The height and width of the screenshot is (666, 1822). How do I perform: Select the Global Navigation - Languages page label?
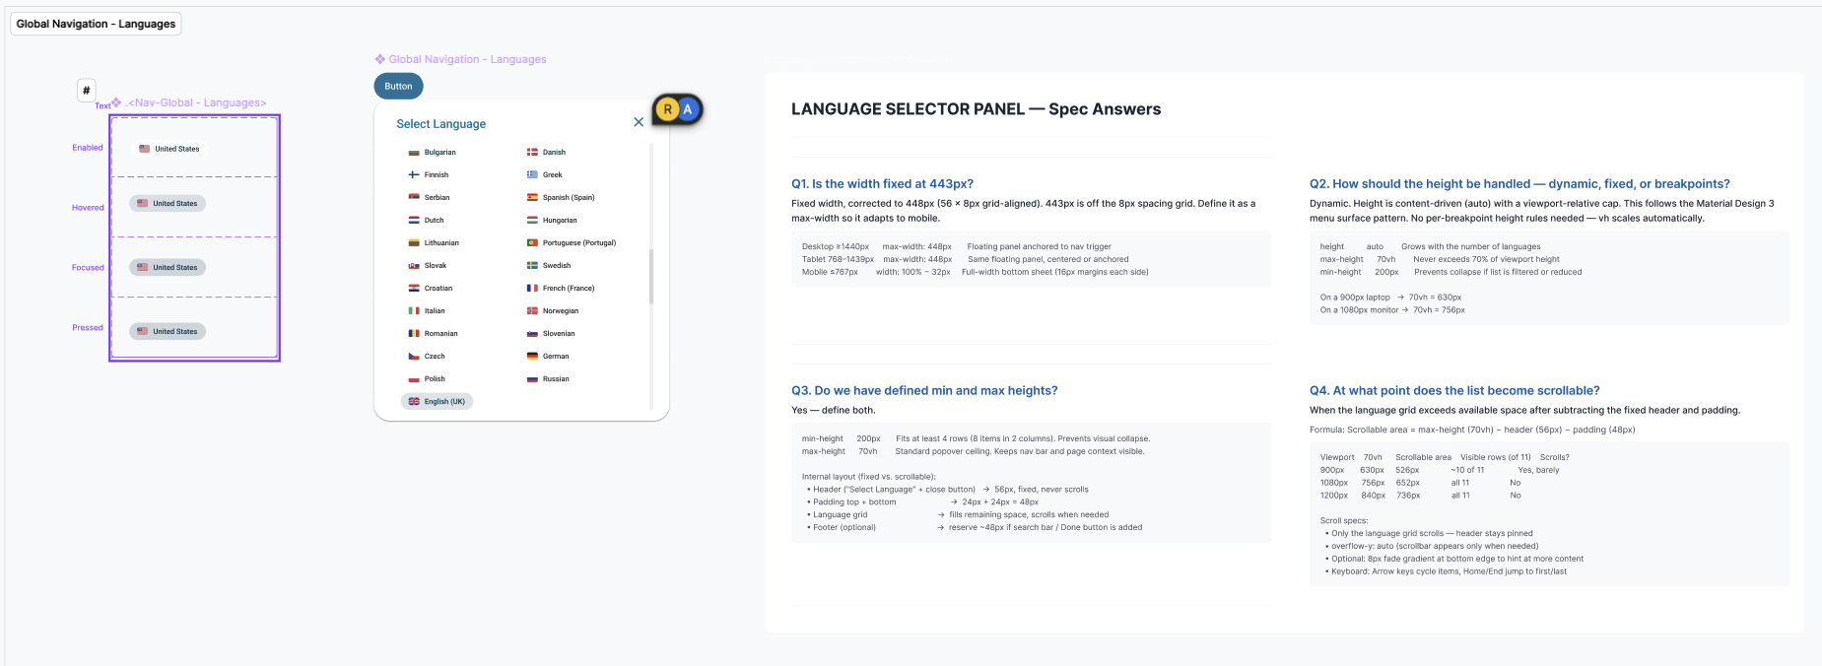pos(96,24)
